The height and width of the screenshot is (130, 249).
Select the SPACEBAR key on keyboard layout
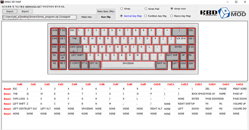point(128,65)
